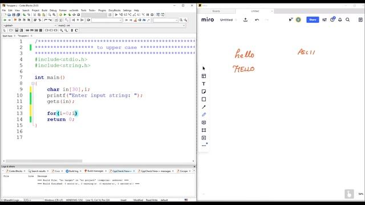Click the miro logo
Viewport: 365px width, 205px height.
208,20
